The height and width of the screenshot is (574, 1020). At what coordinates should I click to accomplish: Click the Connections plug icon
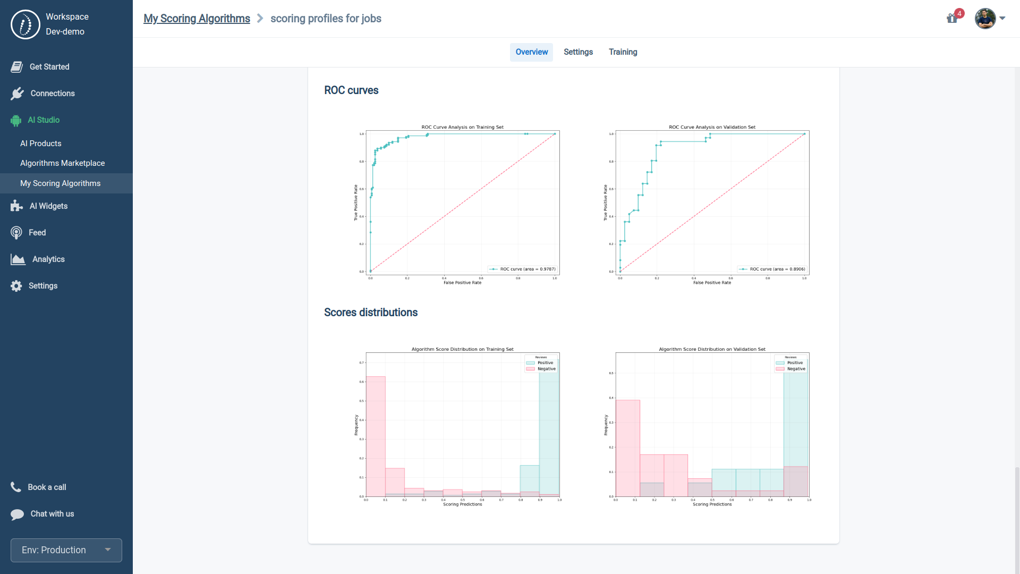pos(17,94)
